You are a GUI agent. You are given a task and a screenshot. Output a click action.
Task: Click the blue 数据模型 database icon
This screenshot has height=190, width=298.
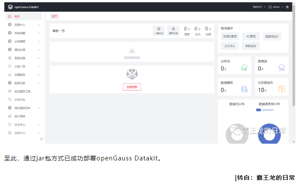coord(244,89)
